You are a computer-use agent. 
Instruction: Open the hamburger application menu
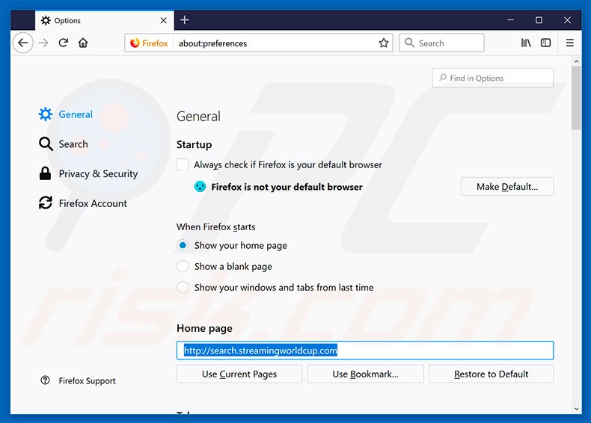[570, 43]
